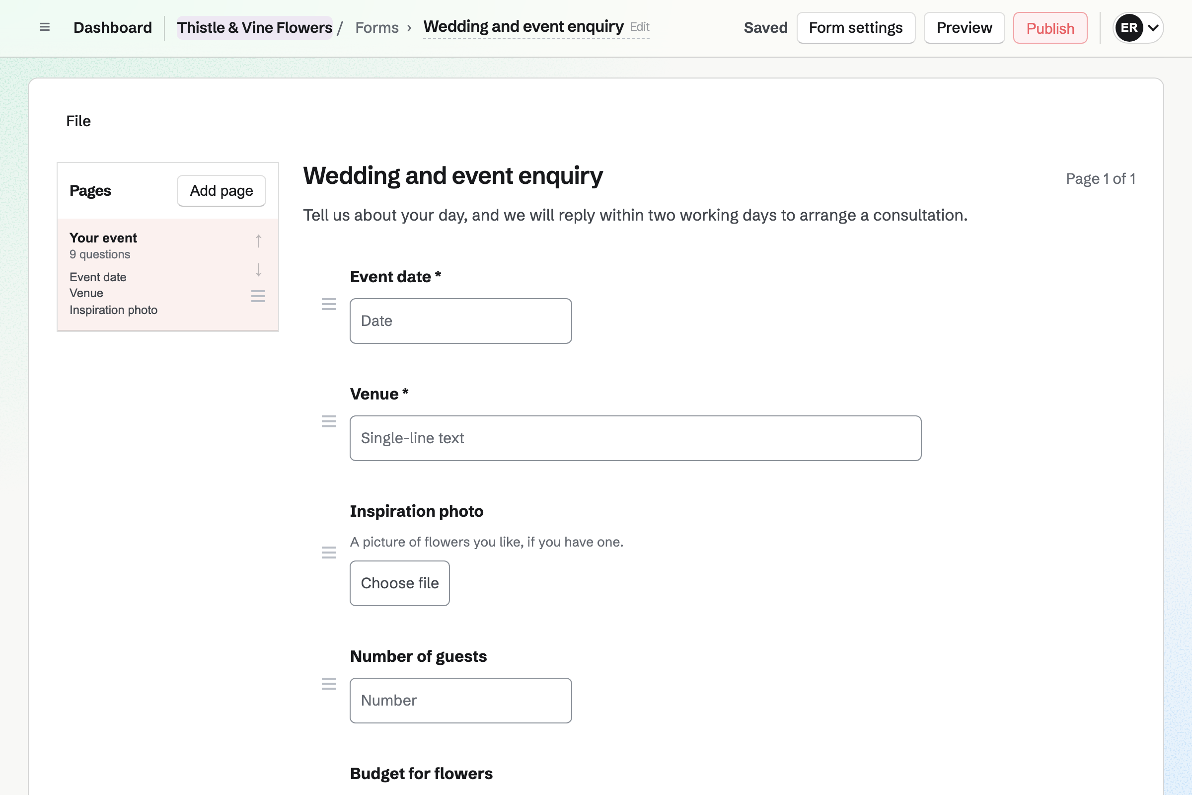Click the Venue single-line text field
1192x795 pixels.
coord(636,438)
